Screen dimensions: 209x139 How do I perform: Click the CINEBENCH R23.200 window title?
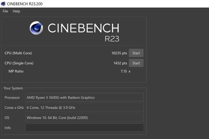click(x=25, y=4)
